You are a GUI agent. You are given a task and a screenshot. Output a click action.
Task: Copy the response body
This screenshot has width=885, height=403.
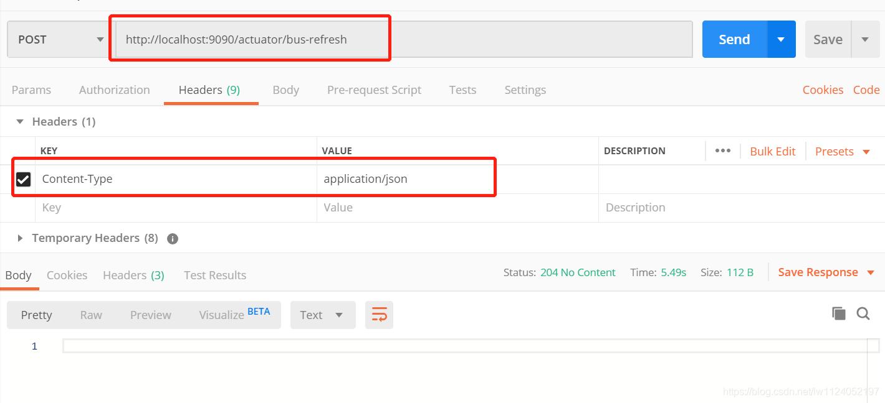pos(838,313)
